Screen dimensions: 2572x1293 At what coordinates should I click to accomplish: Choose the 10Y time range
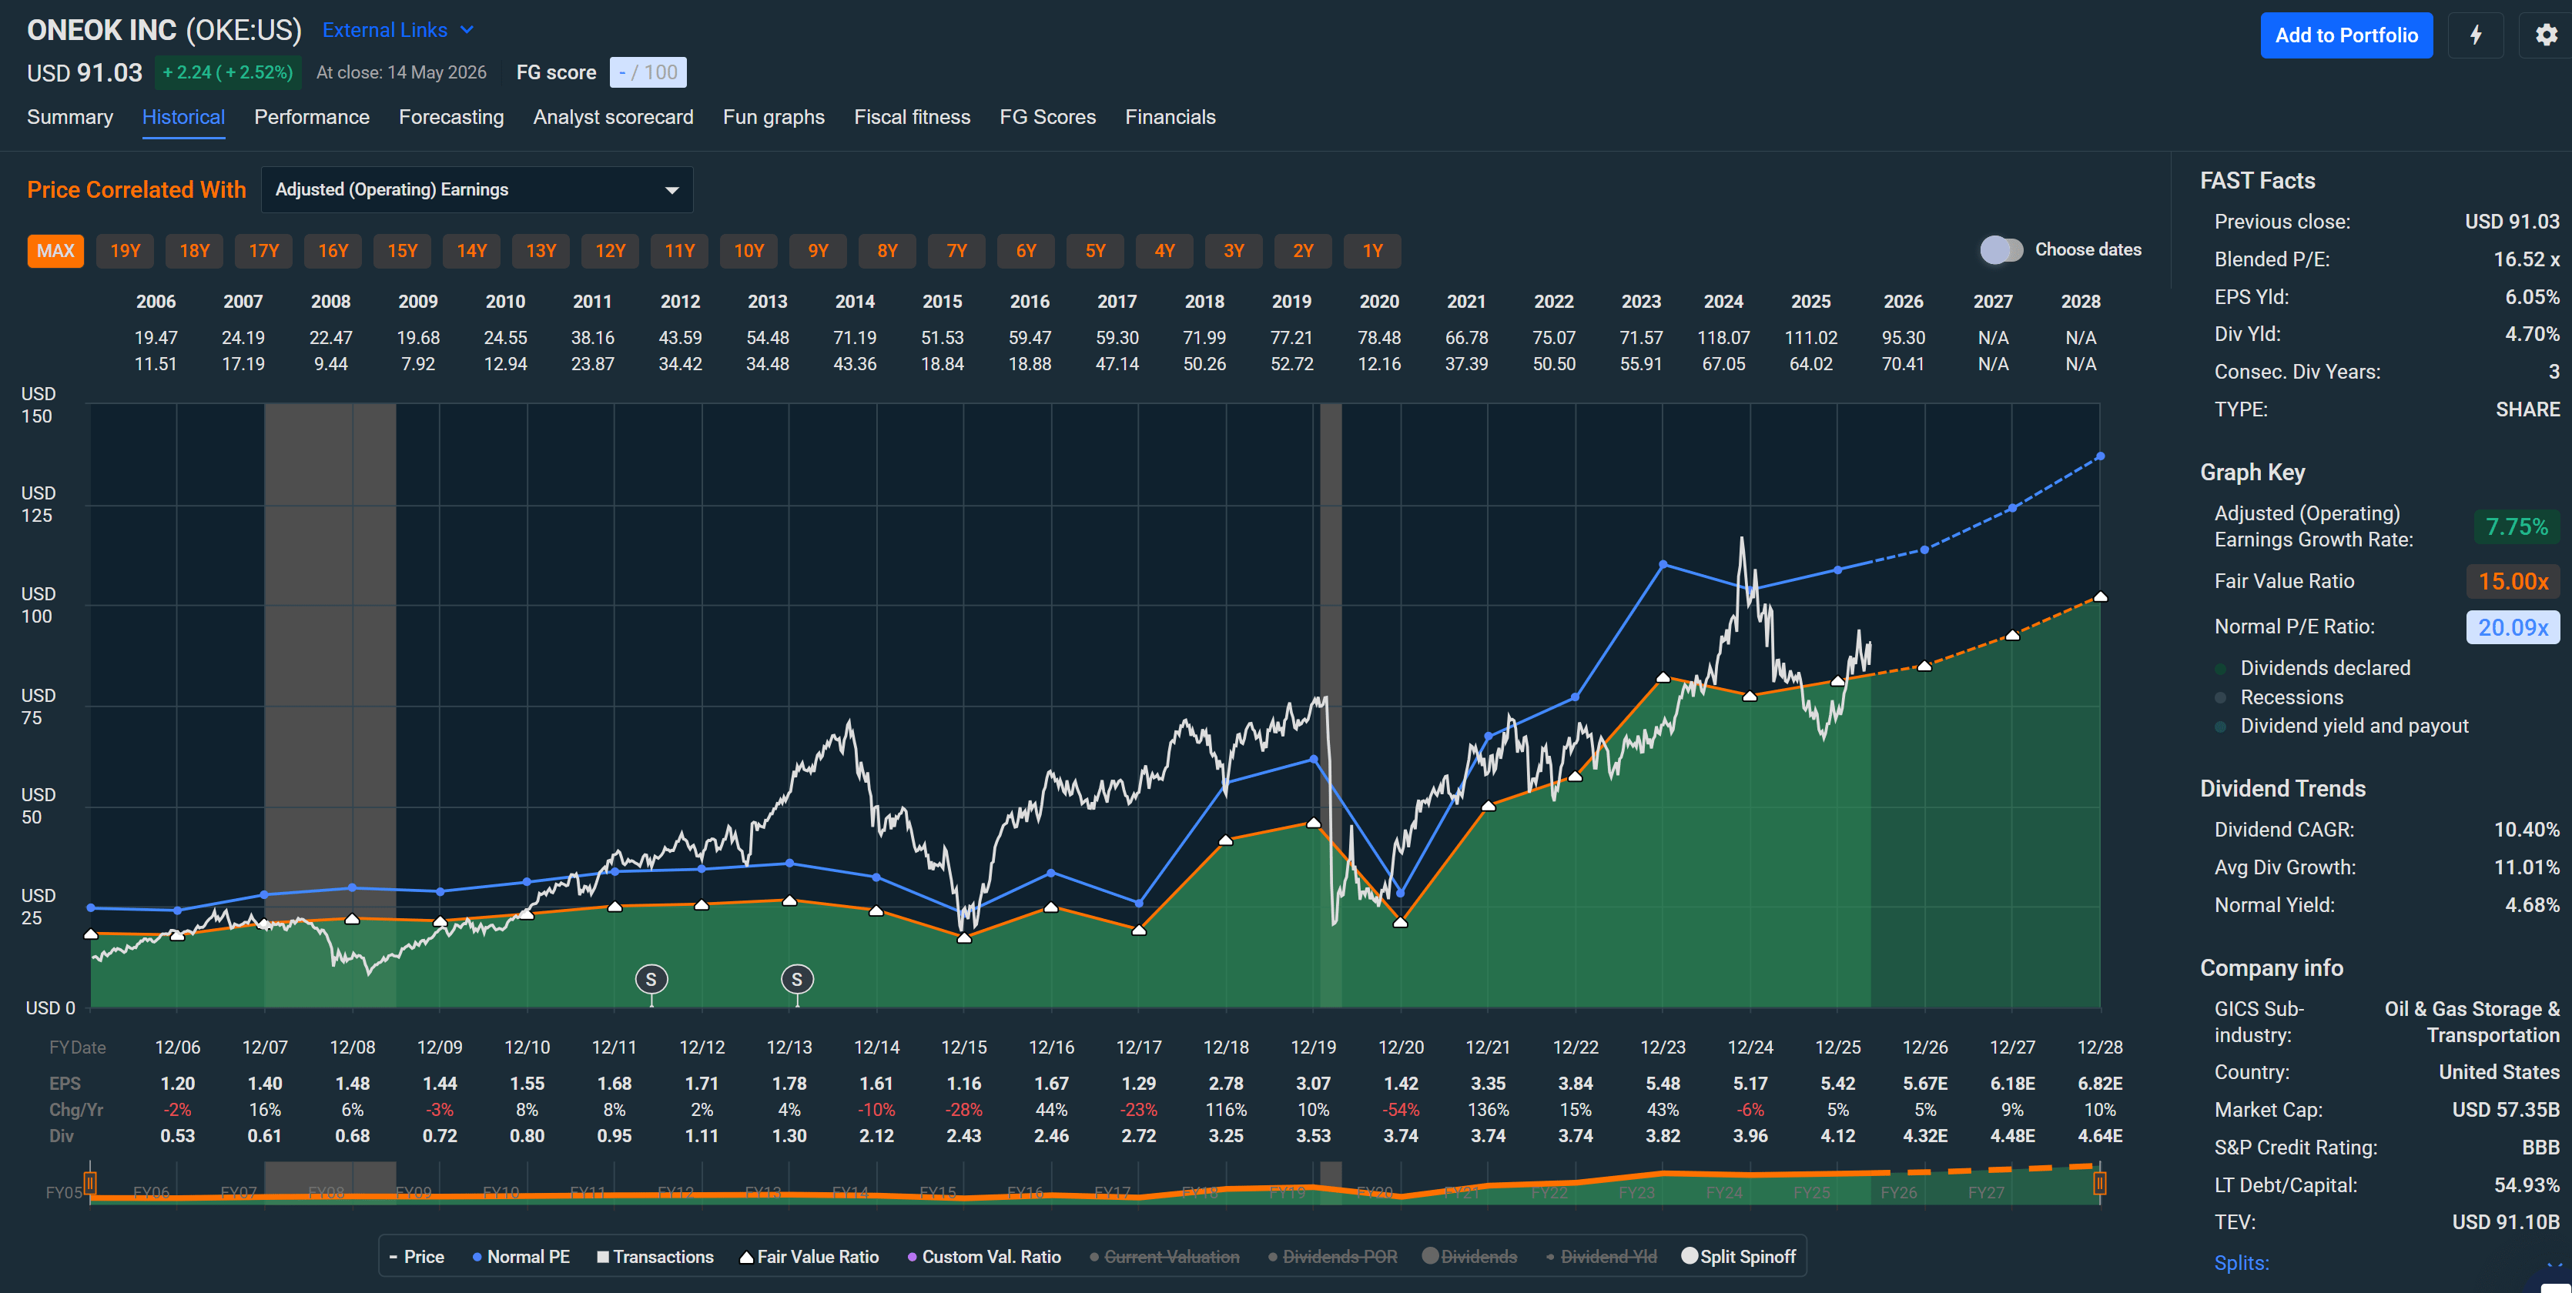coord(748,250)
